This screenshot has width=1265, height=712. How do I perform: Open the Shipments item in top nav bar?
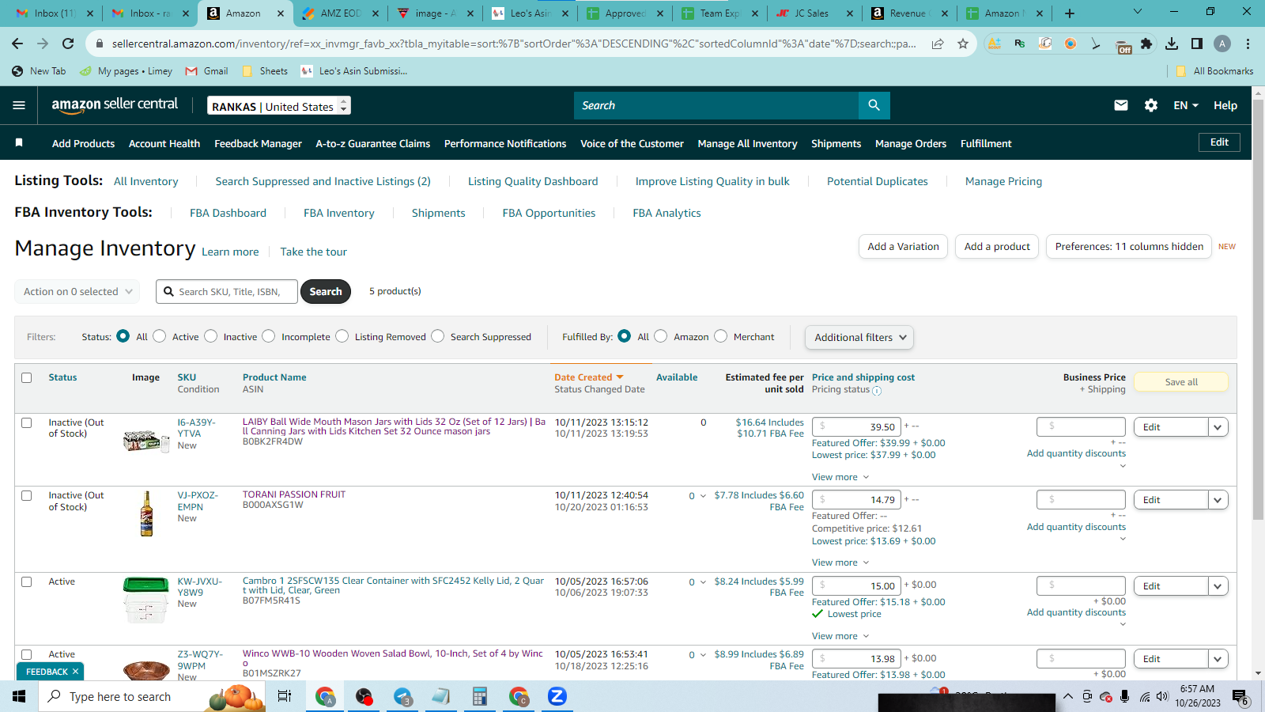[x=836, y=143]
